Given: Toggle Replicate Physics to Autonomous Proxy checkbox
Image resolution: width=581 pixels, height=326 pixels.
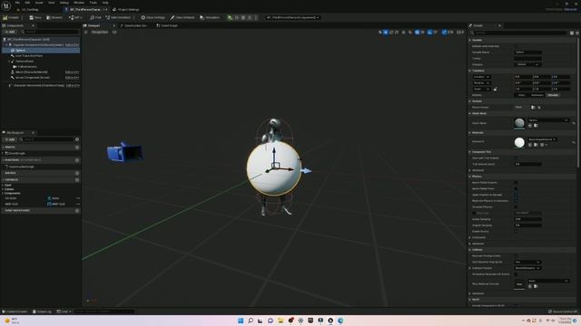Looking at the screenshot, I should tap(516, 201).
